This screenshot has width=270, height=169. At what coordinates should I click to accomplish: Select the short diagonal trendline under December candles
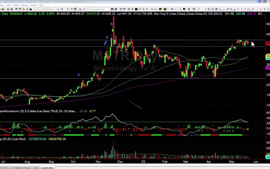click(x=135, y=105)
